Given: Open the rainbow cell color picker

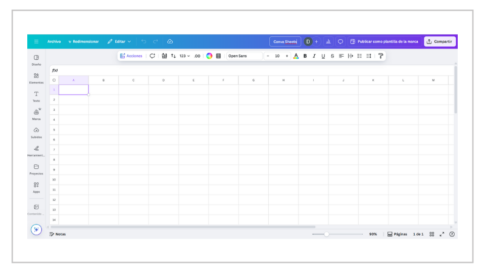Looking at the screenshot, I should tap(209, 56).
